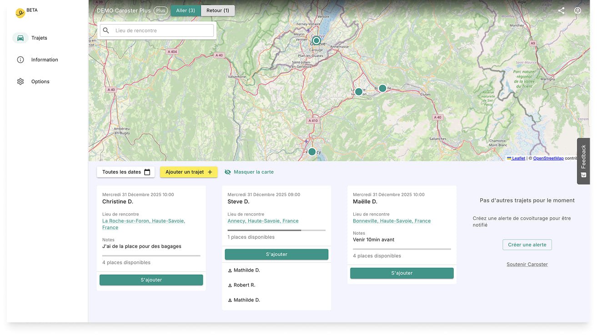Image resolution: width=597 pixels, height=336 pixels.
Task: Click the share icon in top bar
Action: [561, 10]
